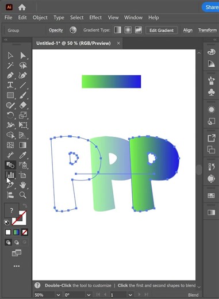The height and width of the screenshot is (299, 219).
Task: Expand right panel dock double-arrow
Action: tap(215, 40)
